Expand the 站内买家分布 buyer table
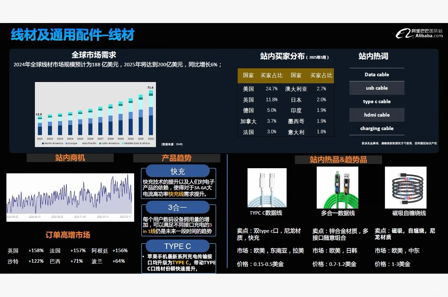Viewport: 448px width, 297px height. [x=286, y=103]
